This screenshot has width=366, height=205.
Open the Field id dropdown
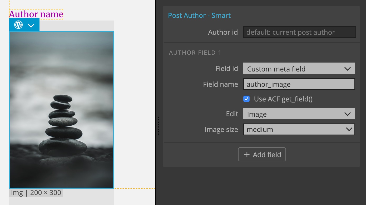click(x=299, y=69)
